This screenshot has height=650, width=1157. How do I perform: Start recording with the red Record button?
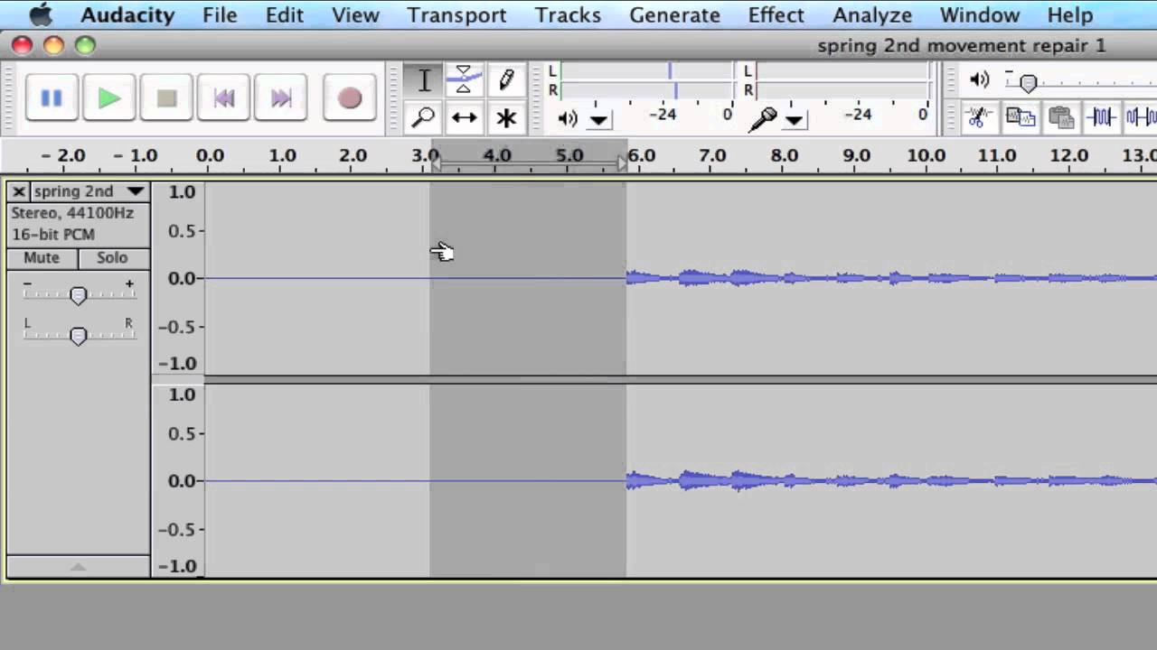[x=349, y=97]
